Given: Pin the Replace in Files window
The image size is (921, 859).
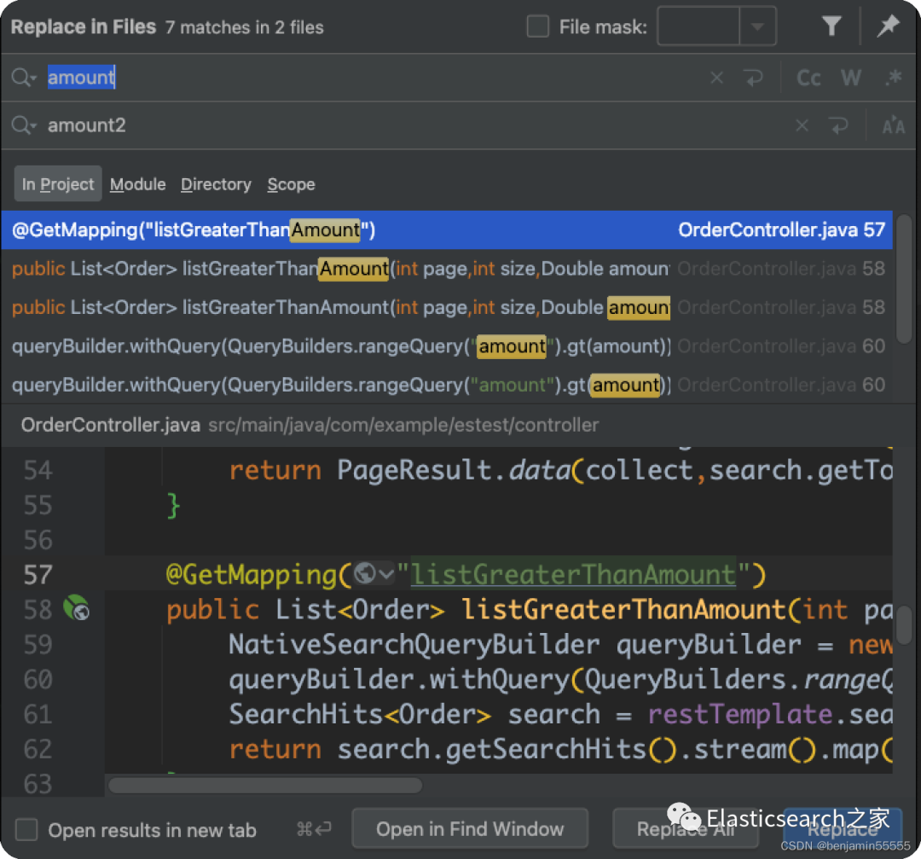Looking at the screenshot, I should point(888,26).
